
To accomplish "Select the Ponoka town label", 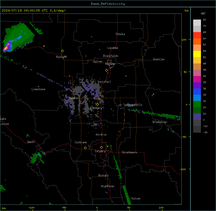I will click(120, 34).
